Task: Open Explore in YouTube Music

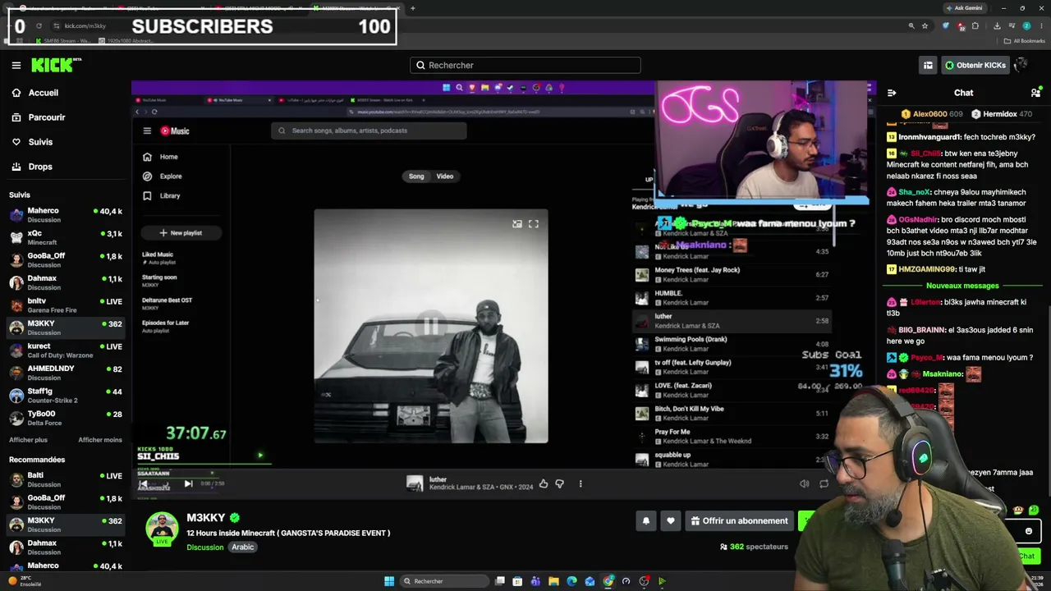Action: pos(162,176)
